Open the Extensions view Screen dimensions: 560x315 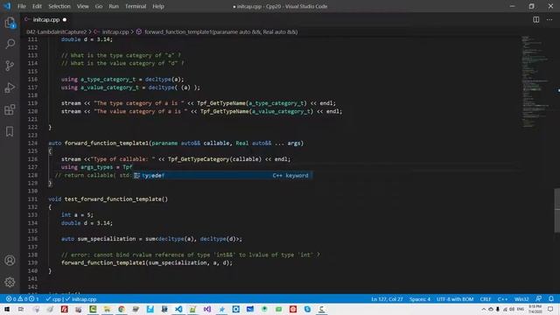[10, 109]
